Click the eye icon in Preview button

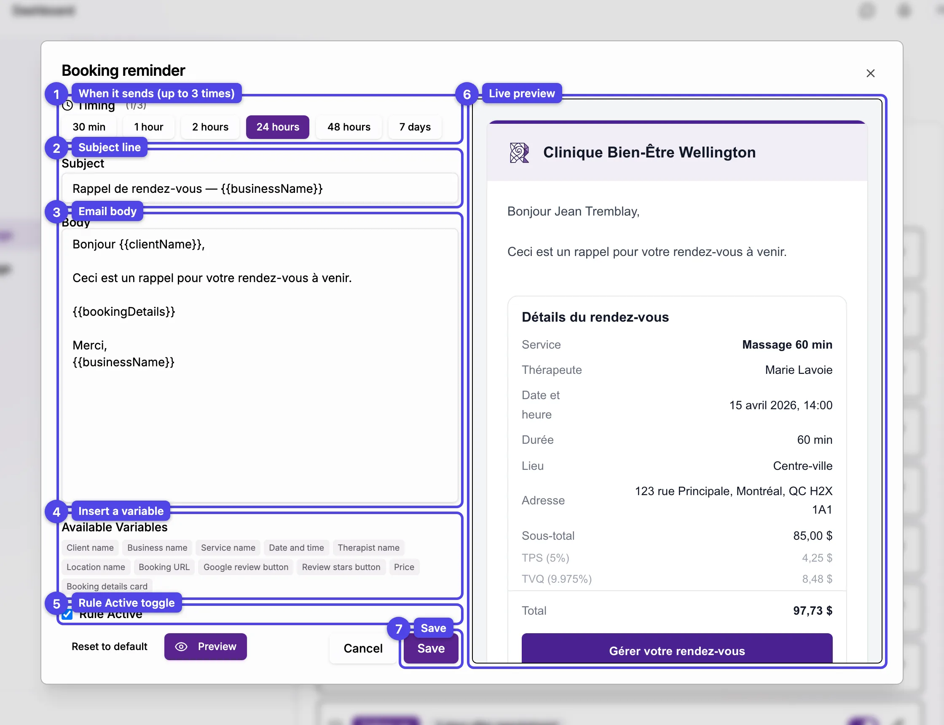tap(181, 646)
